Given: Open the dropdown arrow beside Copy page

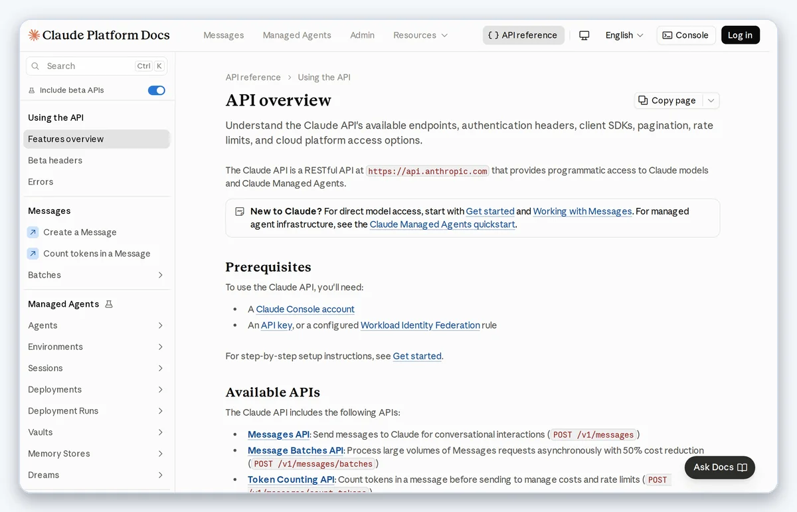Looking at the screenshot, I should click(x=711, y=100).
